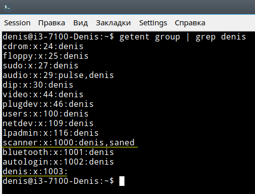Screen dimensions: 255x194
Task: Click the line 'sudo:x:27:denis'
Action: click(41, 66)
